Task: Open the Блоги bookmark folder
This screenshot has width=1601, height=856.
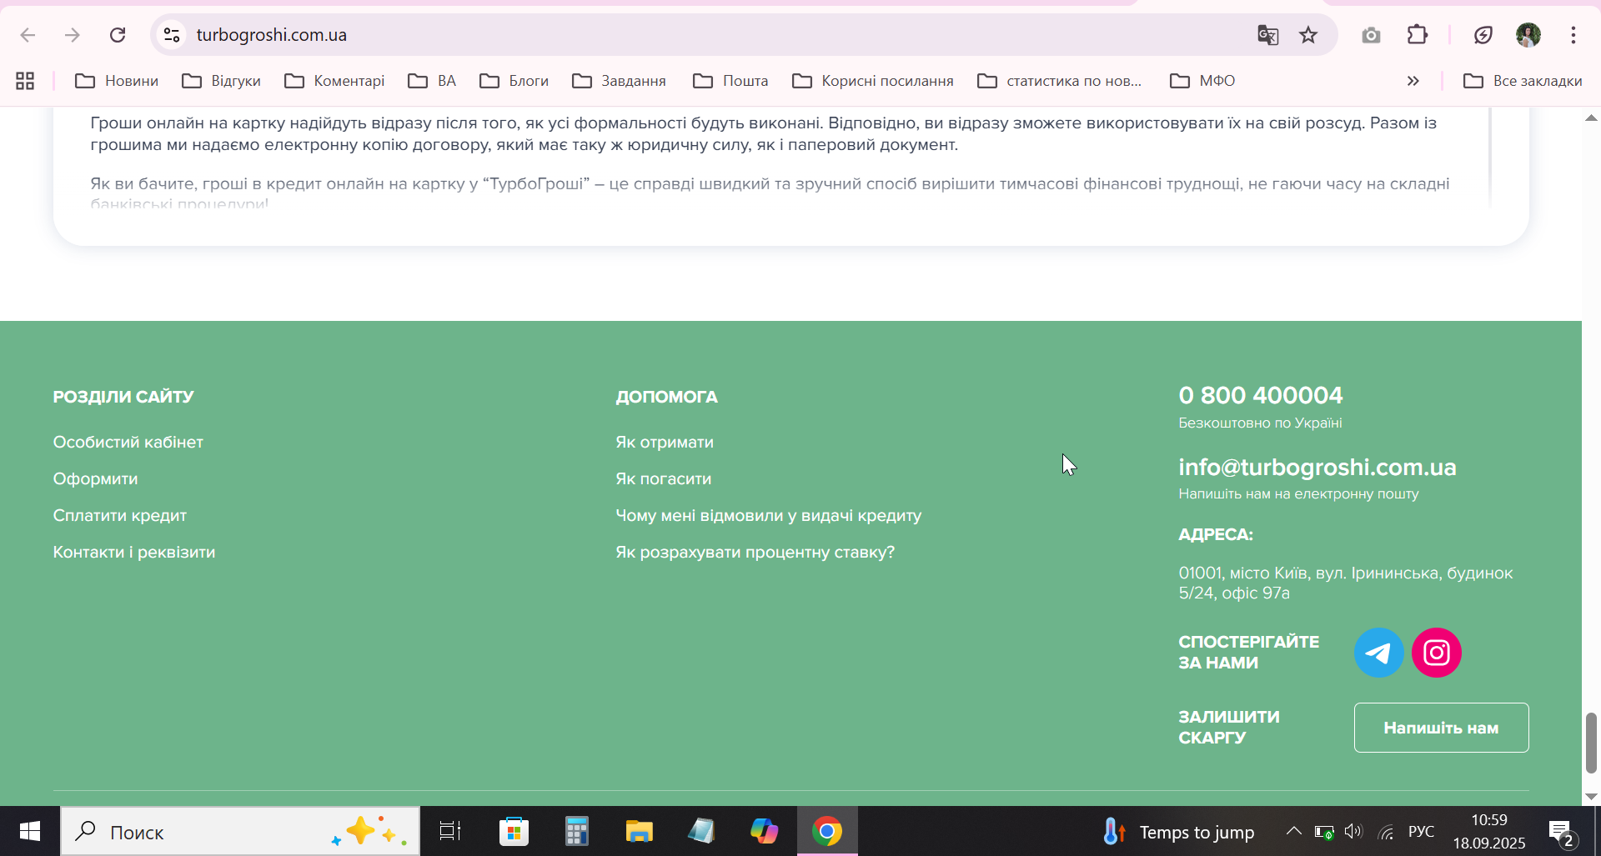Action: click(x=514, y=81)
